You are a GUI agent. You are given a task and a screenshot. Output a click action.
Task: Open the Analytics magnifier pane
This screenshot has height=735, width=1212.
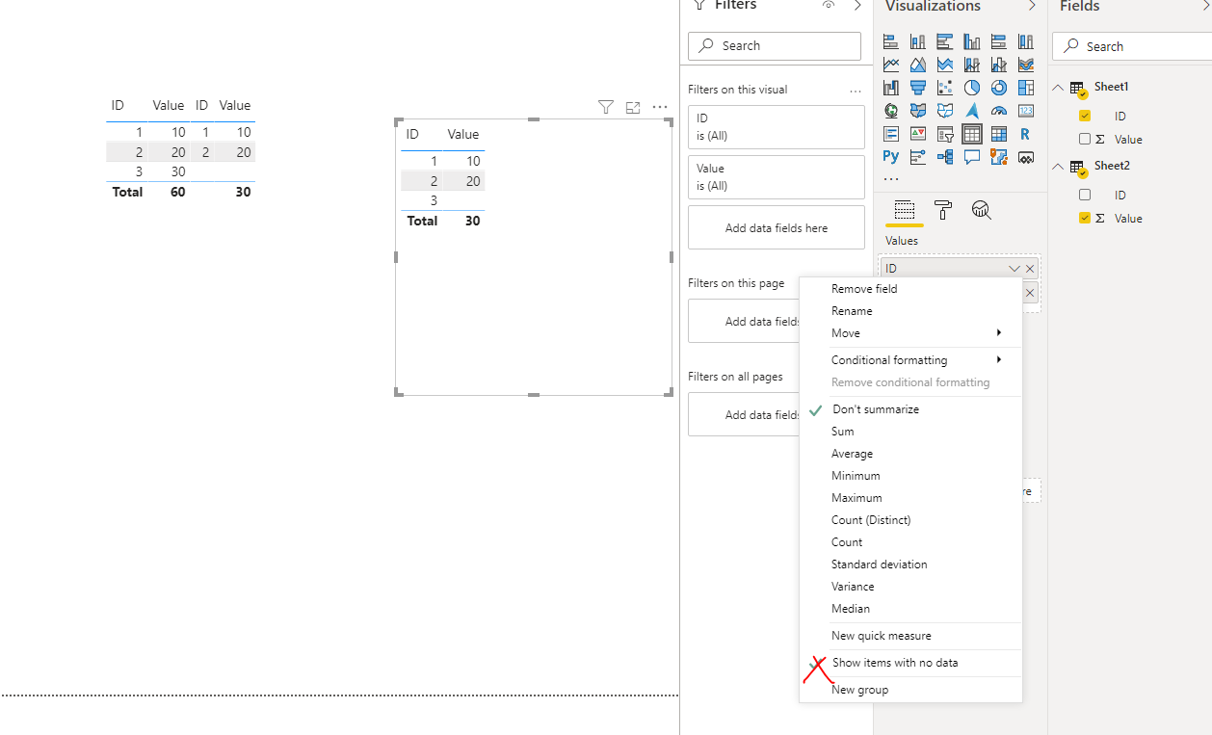(982, 210)
